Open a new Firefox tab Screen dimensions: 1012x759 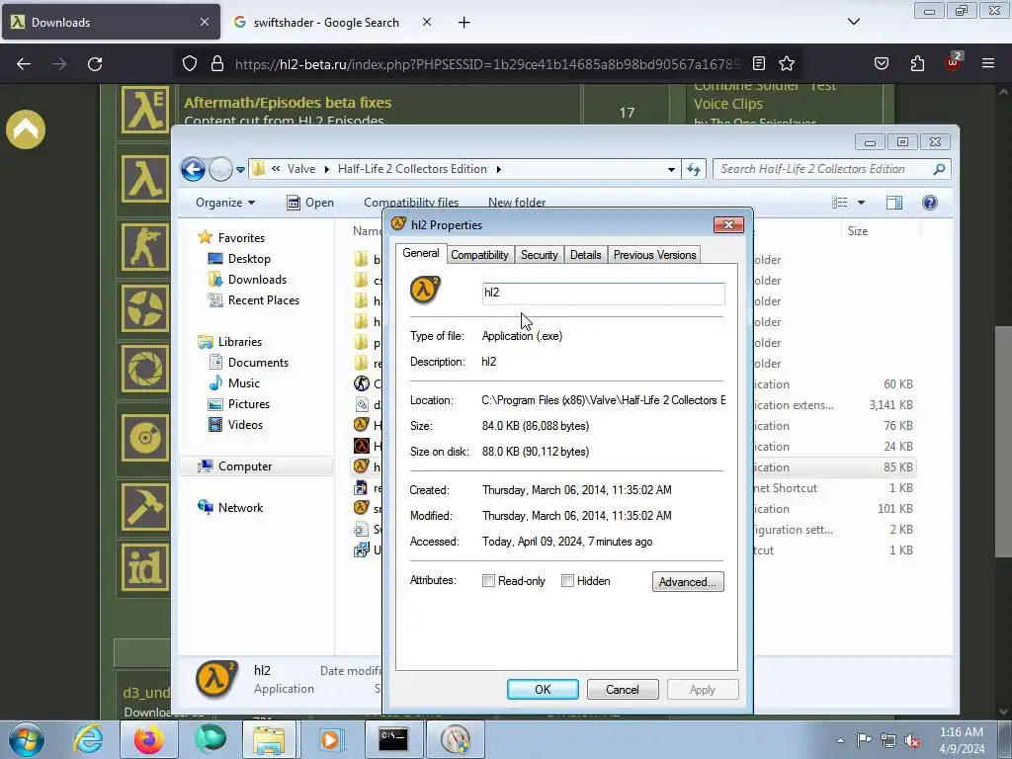point(464,23)
